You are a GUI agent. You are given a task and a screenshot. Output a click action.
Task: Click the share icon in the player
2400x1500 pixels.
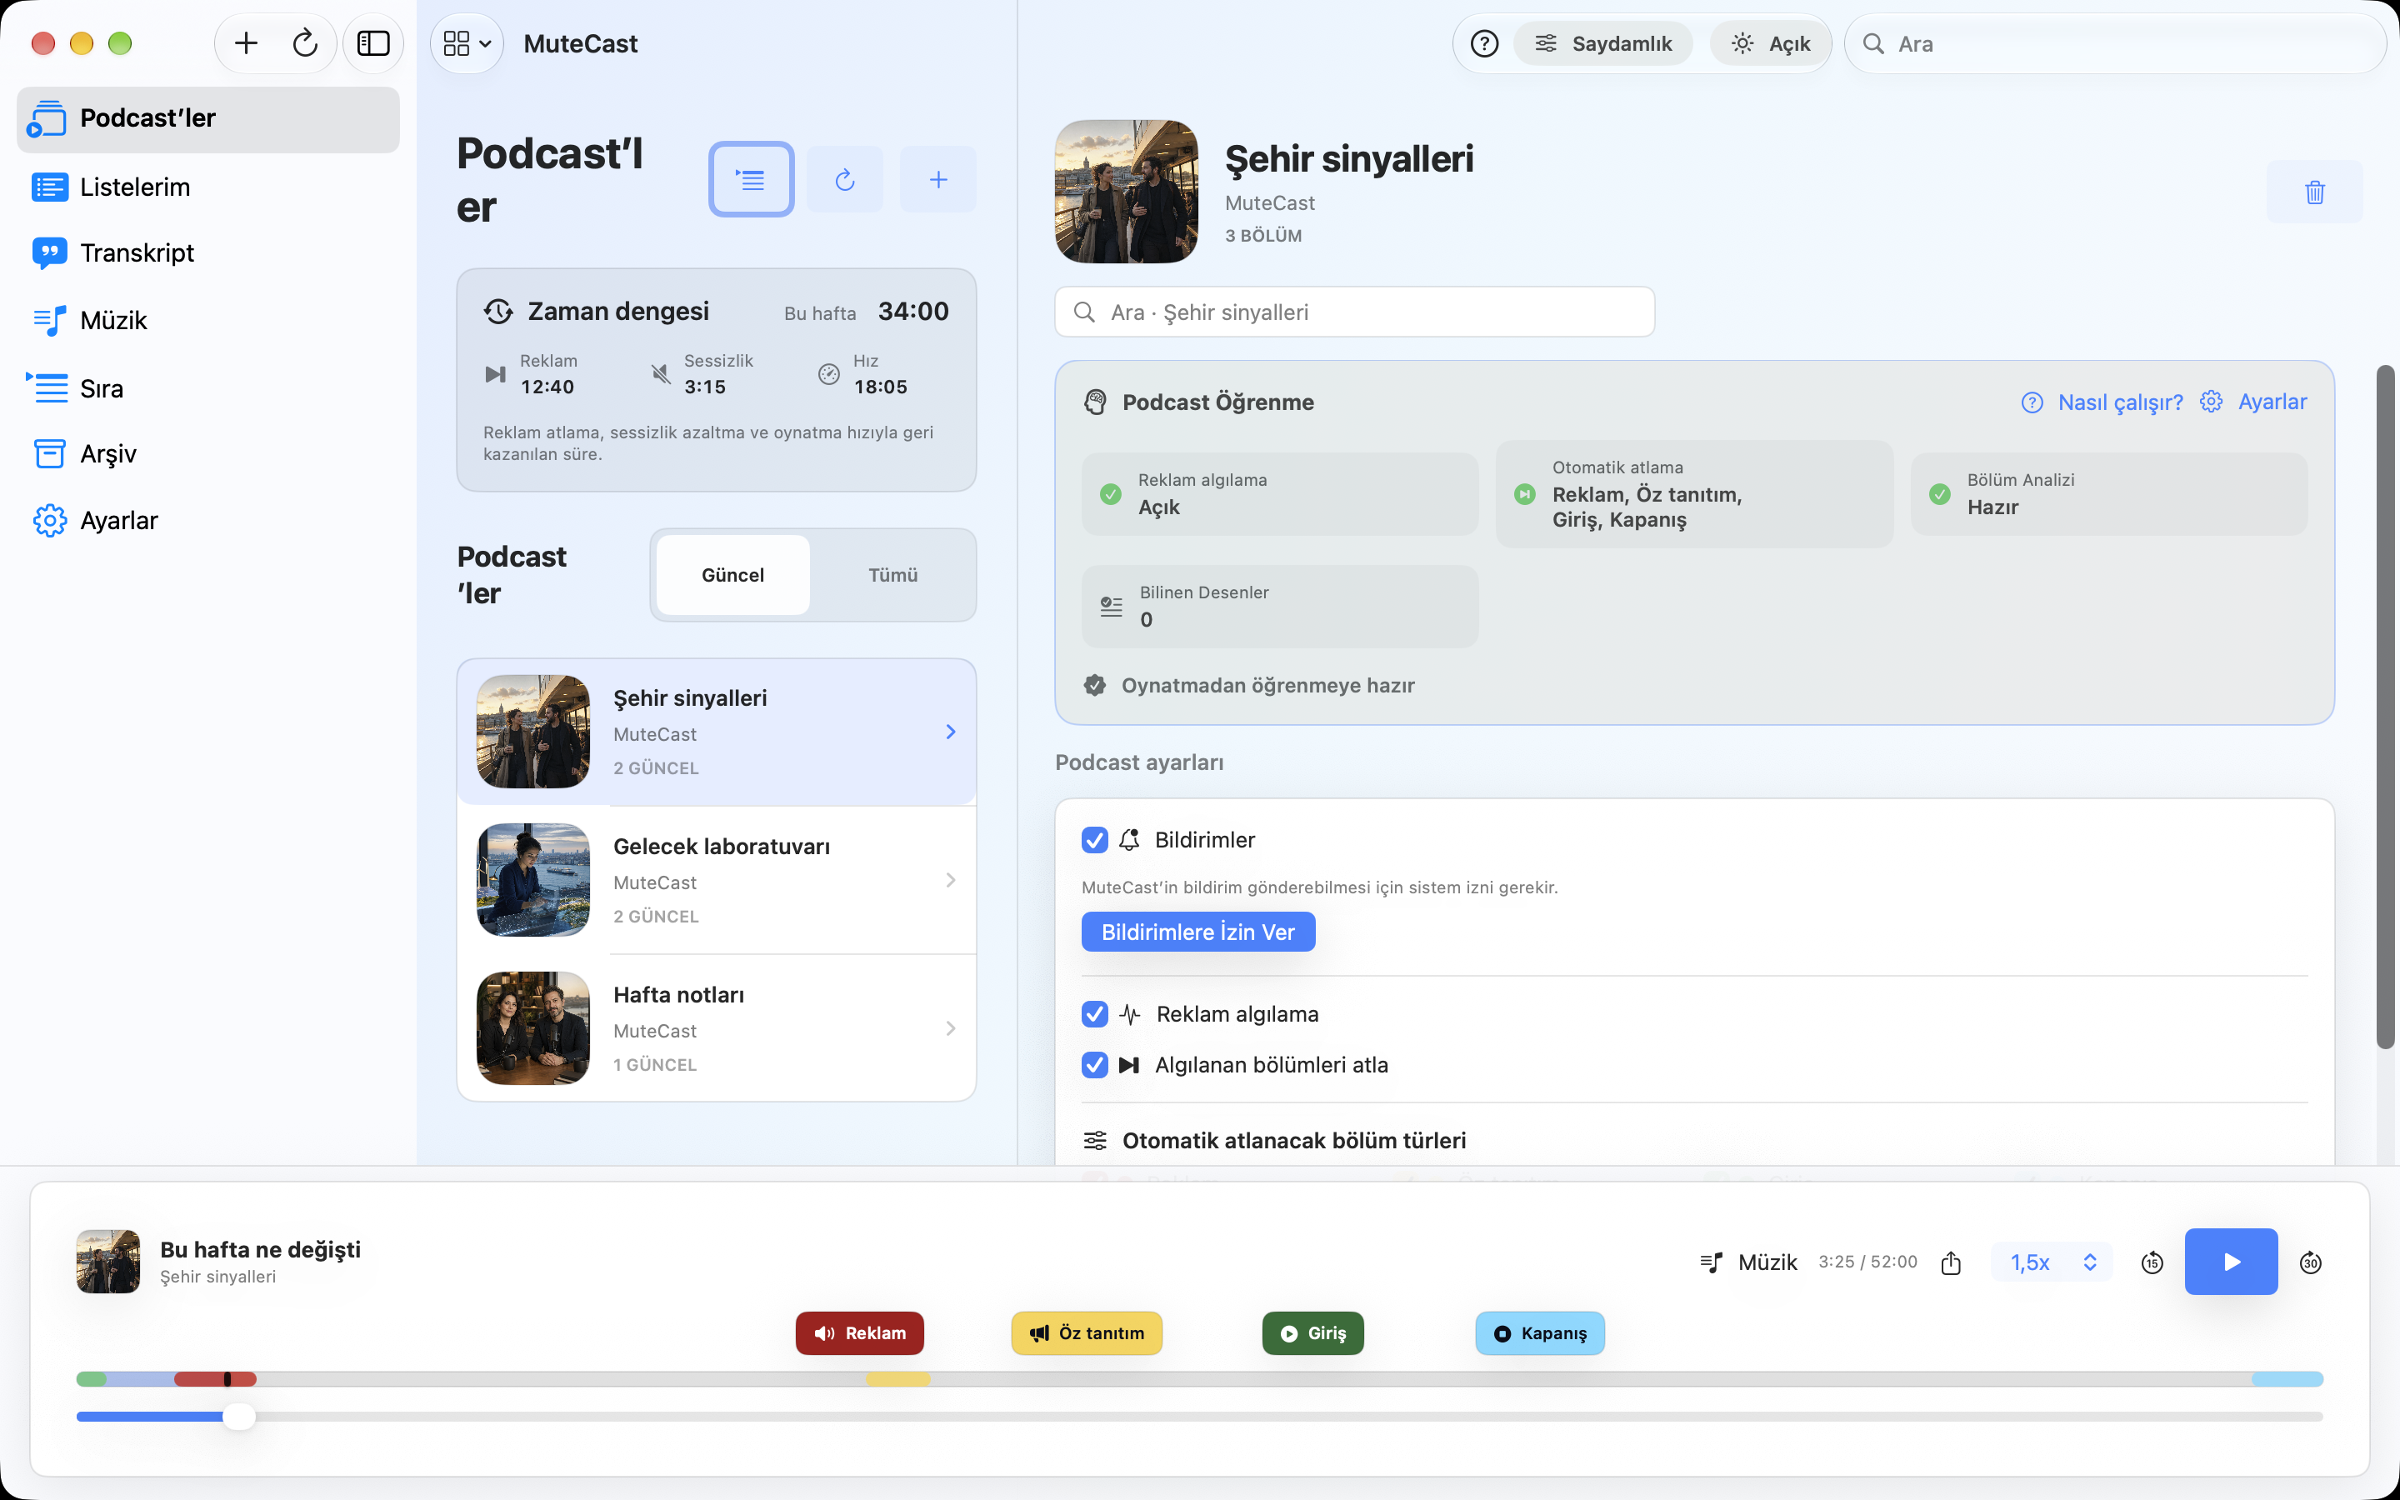pos(1951,1262)
